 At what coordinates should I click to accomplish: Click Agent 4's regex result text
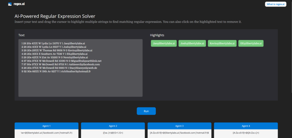pyautogui.click(x=246, y=133)
